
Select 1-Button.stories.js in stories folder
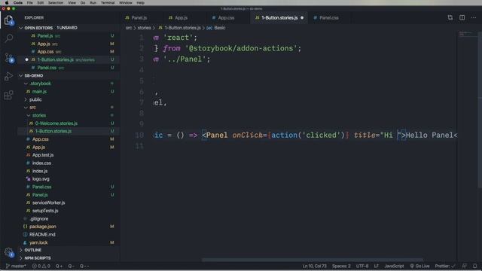[53, 131]
